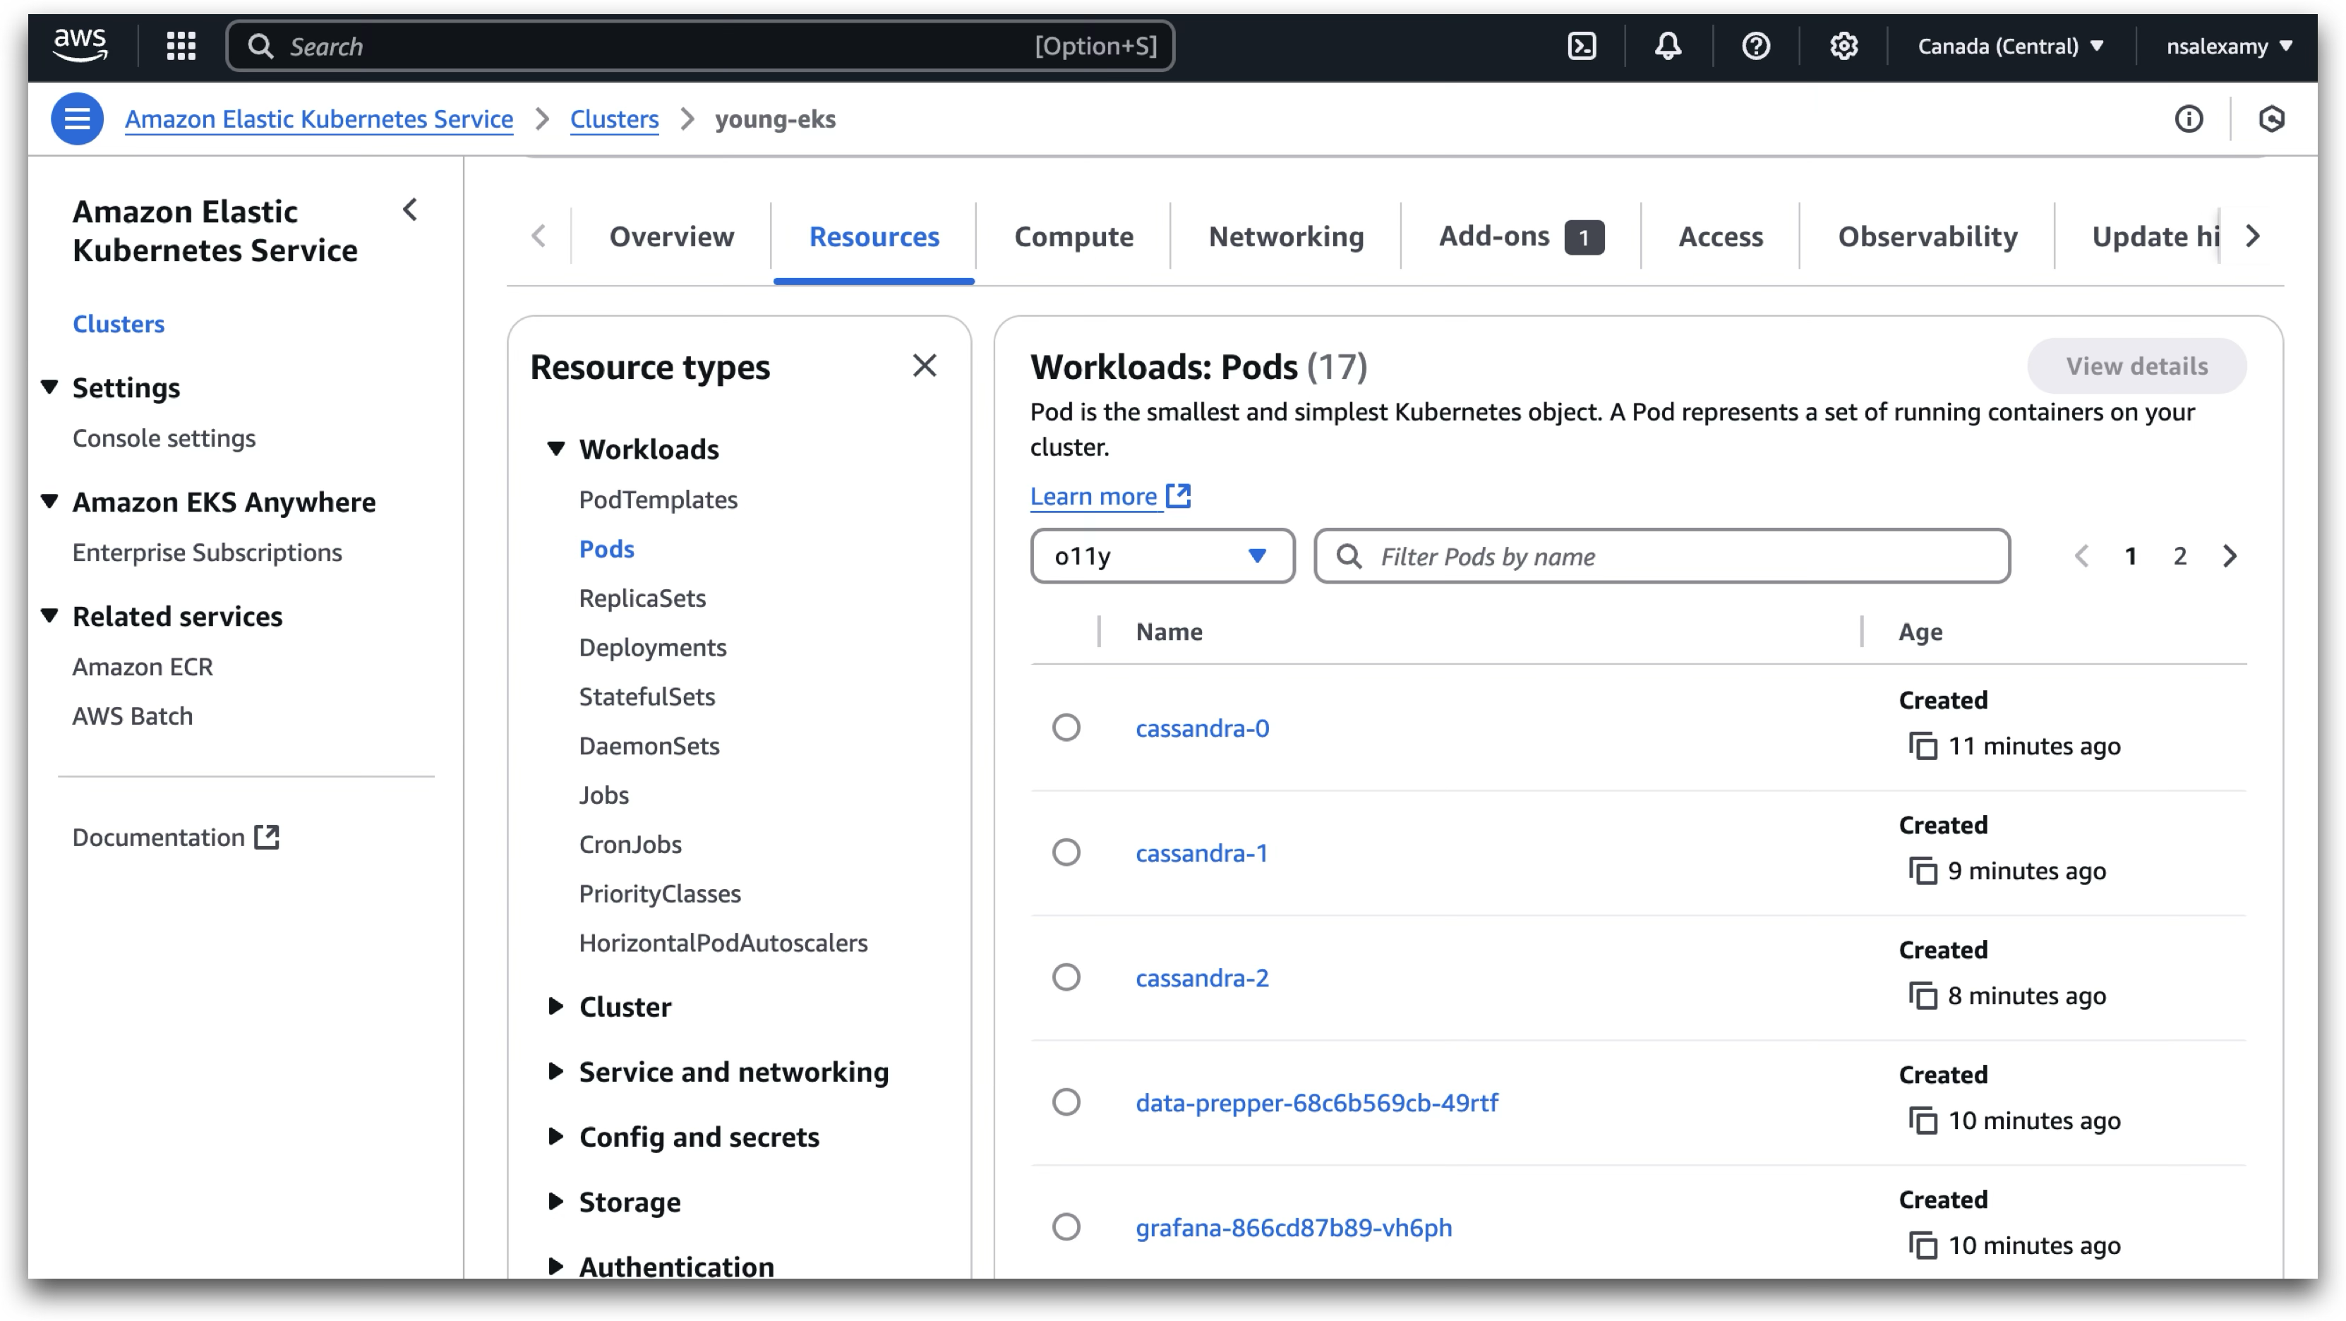
Task: Focus the Filter Pods by name field
Action: coord(1662,556)
